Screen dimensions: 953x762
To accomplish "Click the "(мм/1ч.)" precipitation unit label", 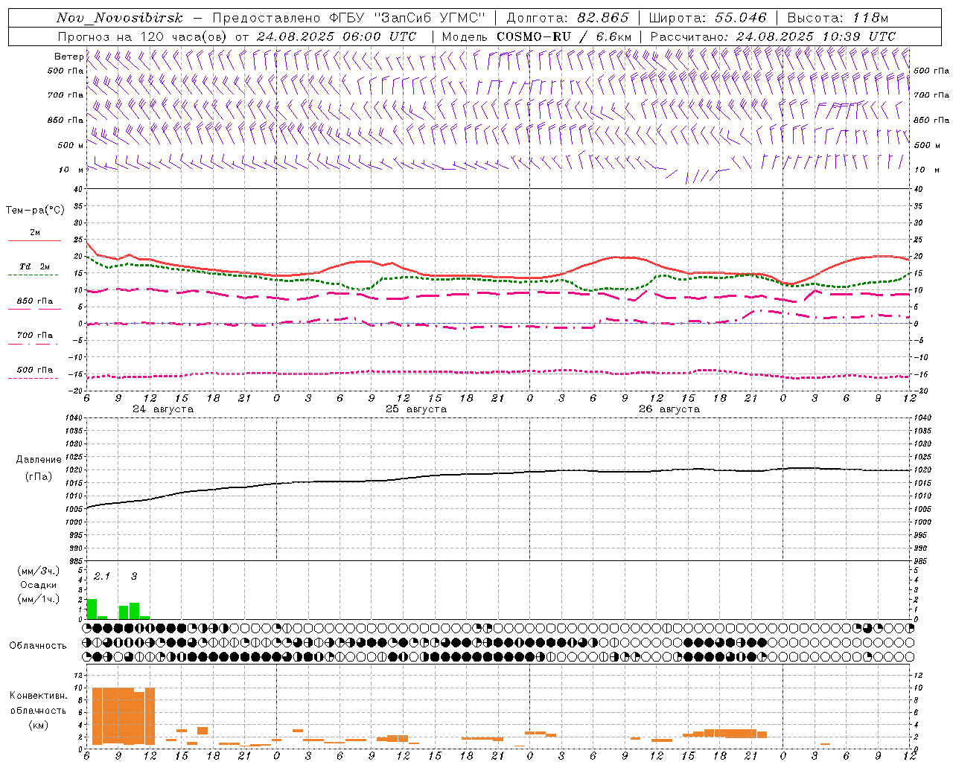I will coord(39,599).
